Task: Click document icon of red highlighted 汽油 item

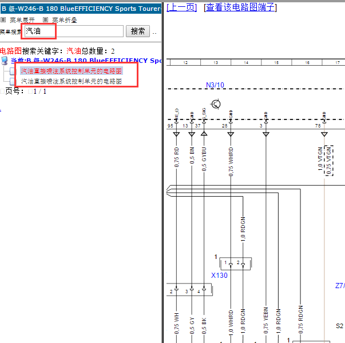Action: click(13, 71)
